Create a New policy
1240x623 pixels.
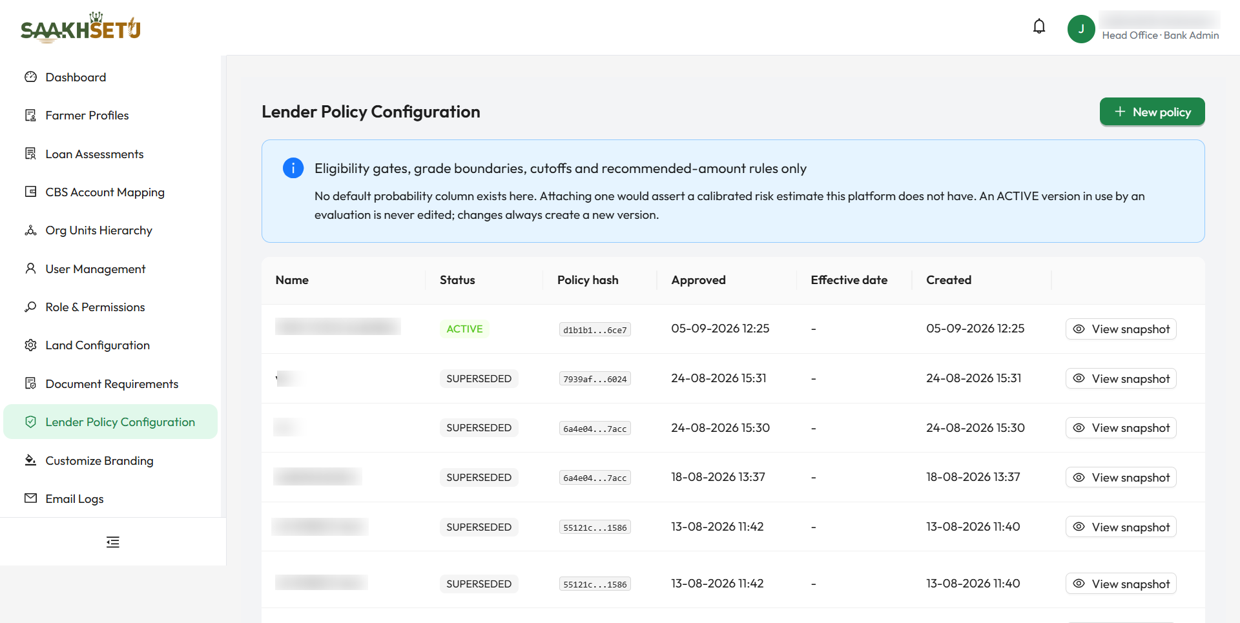coord(1152,112)
